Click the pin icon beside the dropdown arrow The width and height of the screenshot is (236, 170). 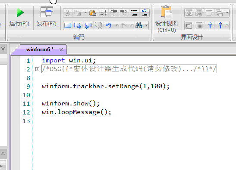coord(220,25)
